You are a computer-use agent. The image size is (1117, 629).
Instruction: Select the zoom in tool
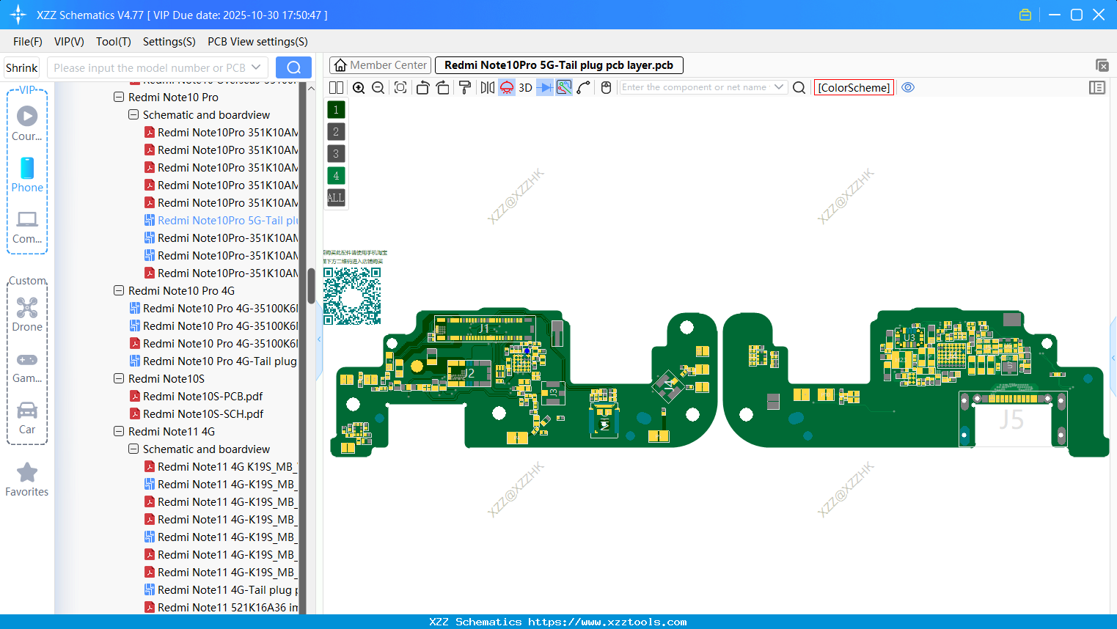(359, 87)
